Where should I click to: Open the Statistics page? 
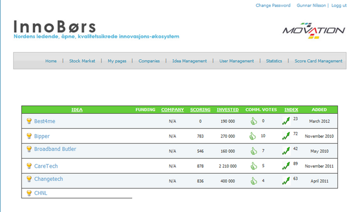pyautogui.click(x=274, y=61)
